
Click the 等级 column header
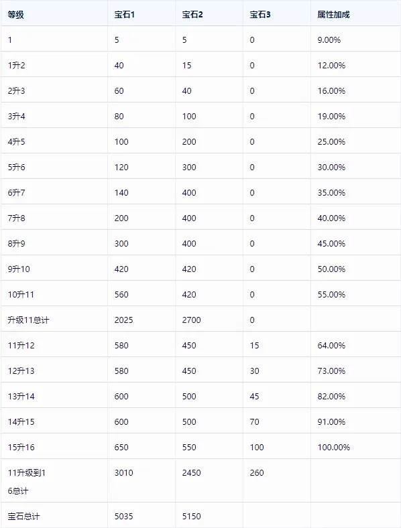[16, 15]
